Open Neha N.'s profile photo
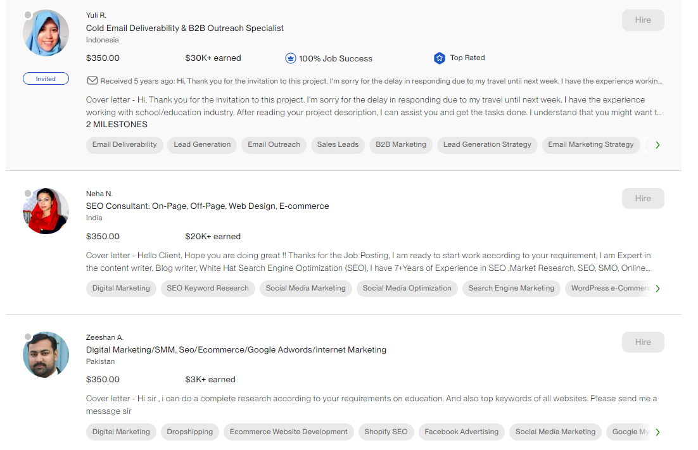Viewport: 698px width, 450px height. tap(46, 211)
